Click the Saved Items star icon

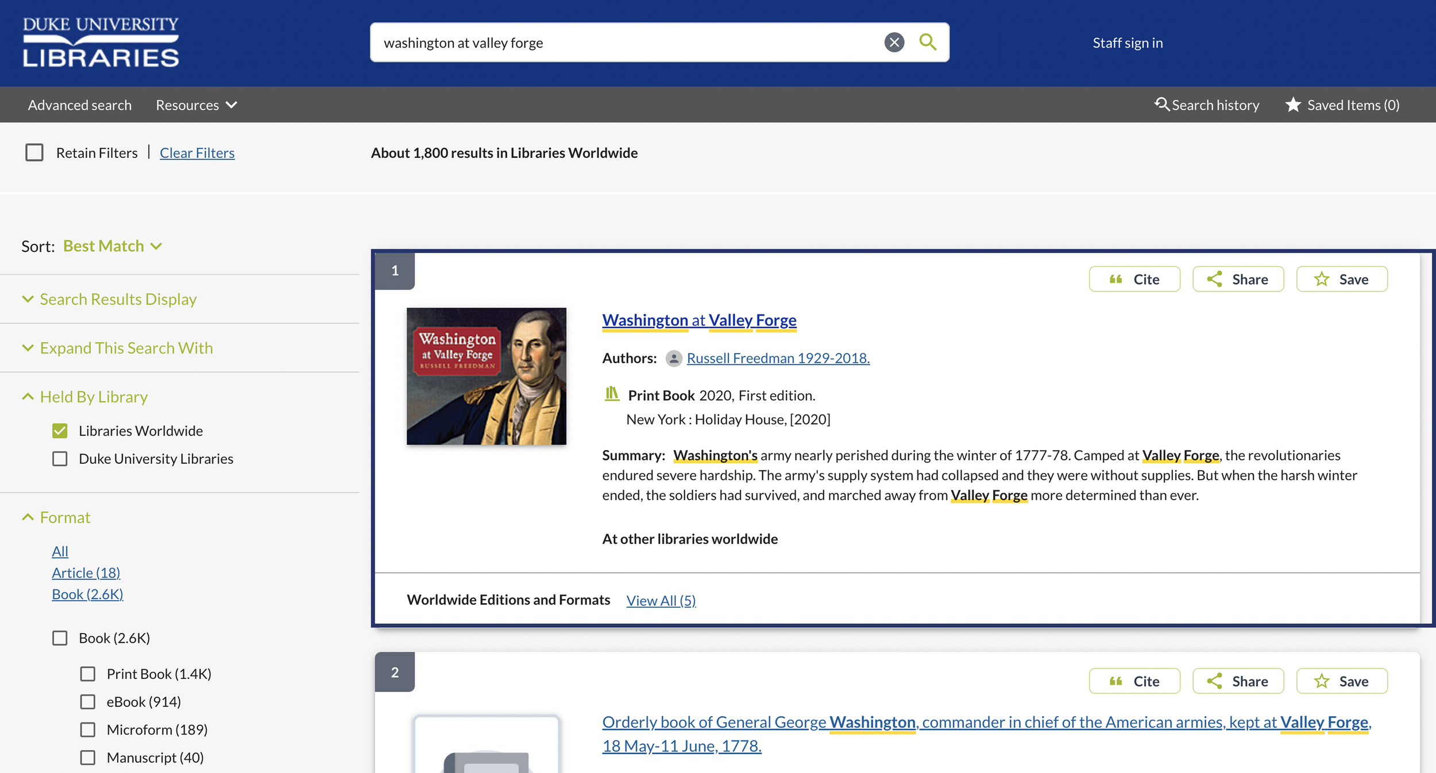1293,104
